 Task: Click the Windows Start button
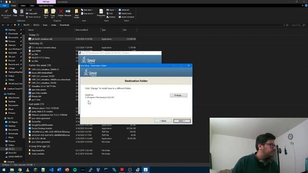pyautogui.click(x=4, y=170)
